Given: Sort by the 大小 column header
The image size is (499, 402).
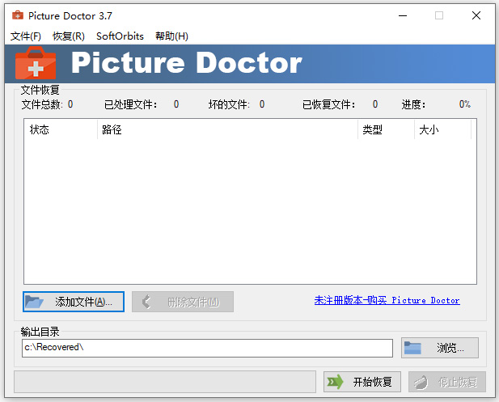Looking at the screenshot, I should (x=442, y=129).
